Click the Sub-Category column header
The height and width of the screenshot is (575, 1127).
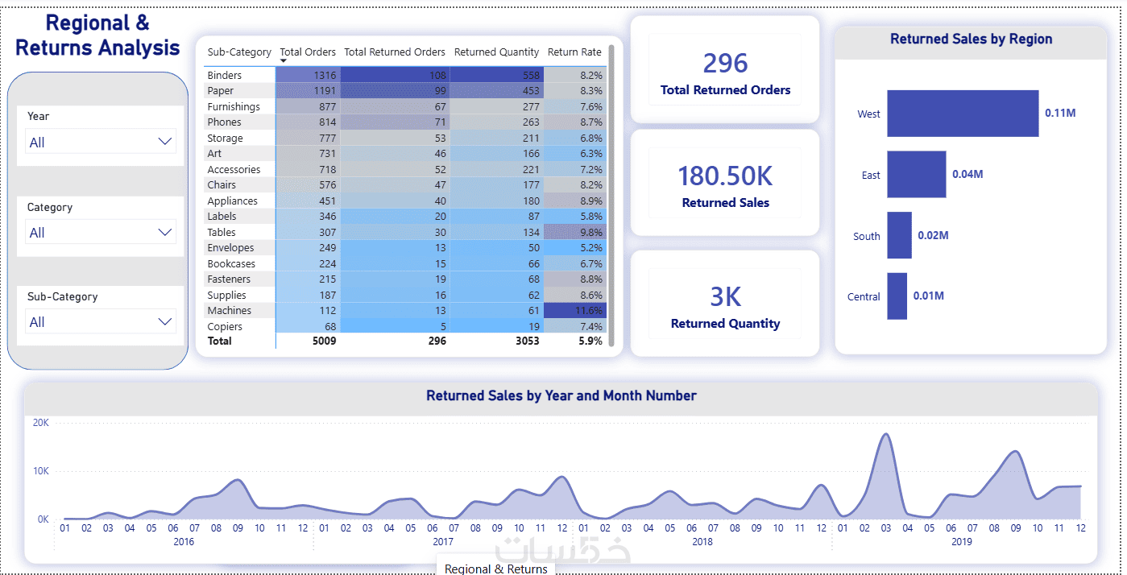click(x=239, y=52)
